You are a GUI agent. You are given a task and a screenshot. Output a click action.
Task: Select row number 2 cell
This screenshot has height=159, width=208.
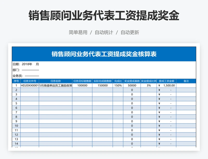point(16,90)
